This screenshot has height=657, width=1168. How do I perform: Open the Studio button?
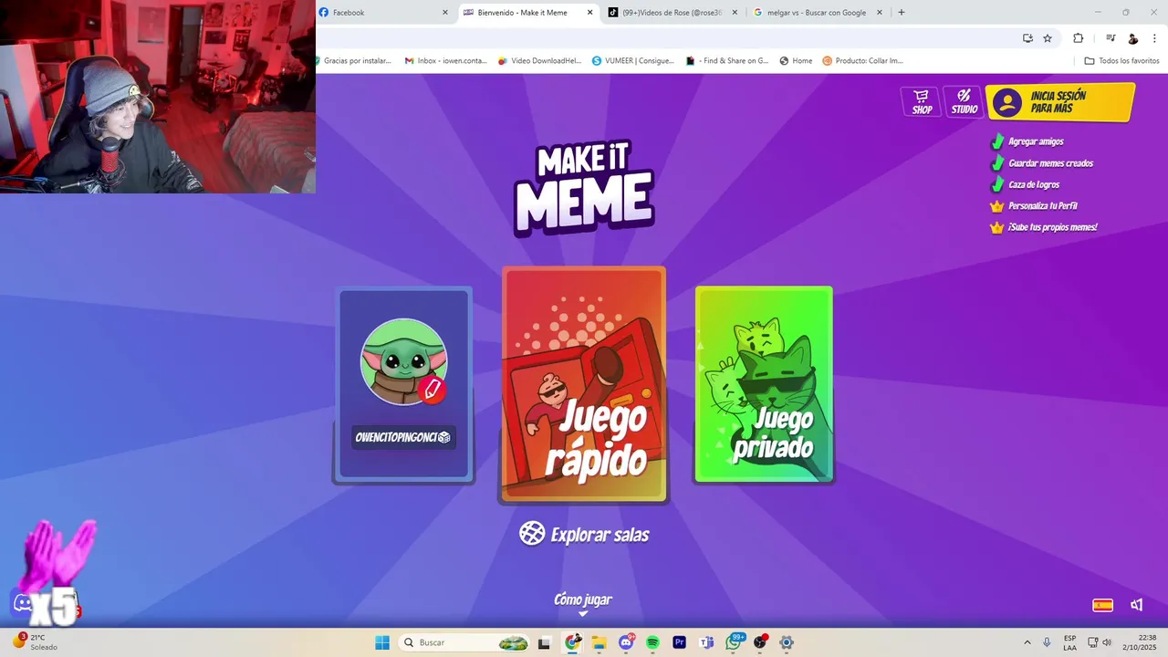(964, 101)
